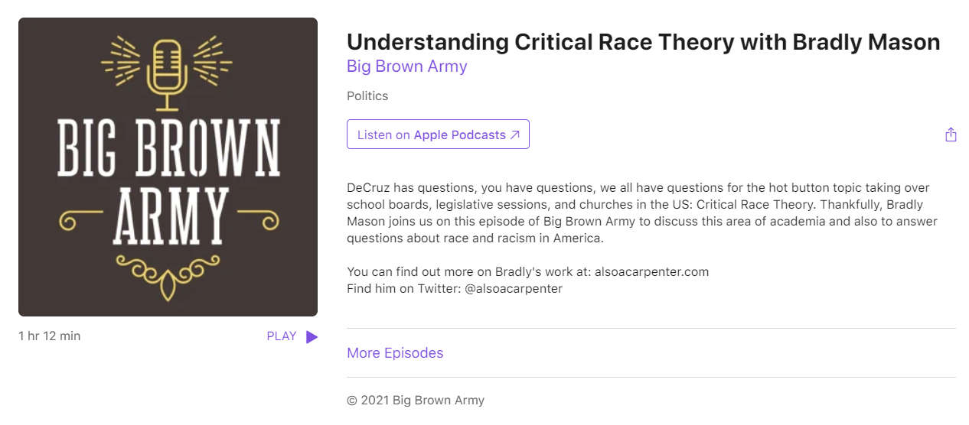Go to More Episodes
969x425 pixels.
pyautogui.click(x=395, y=353)
